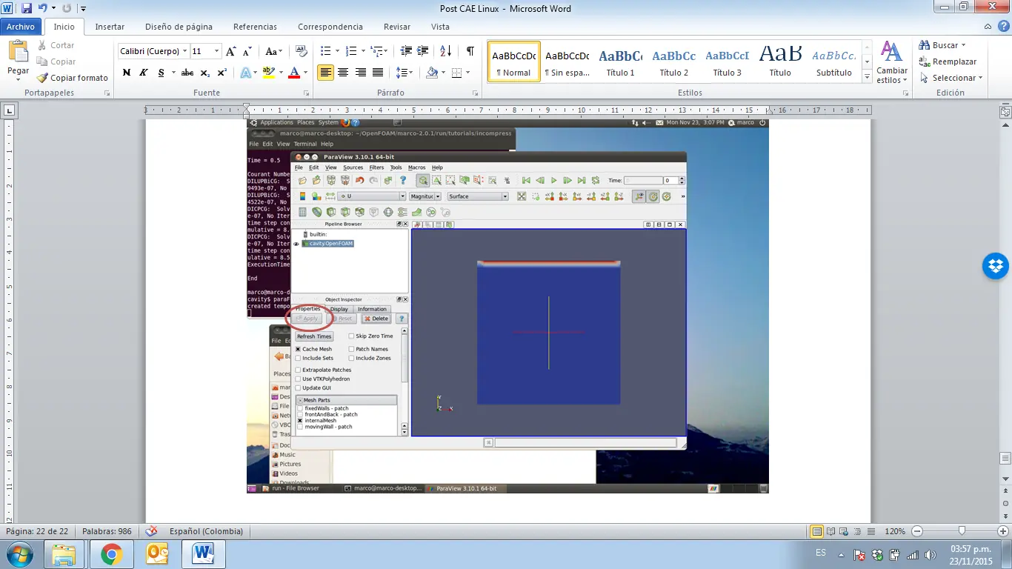Align the text to the right
The width and height of the screenshot is (1012, 569).
(361, 73)
